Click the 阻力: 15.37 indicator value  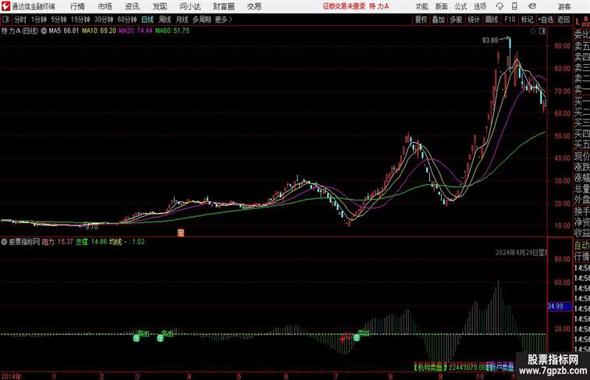(57, 242)
